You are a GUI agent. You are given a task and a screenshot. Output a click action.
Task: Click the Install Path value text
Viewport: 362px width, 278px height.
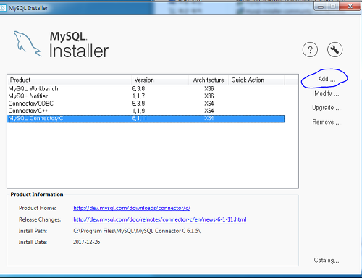click(137, 231)
